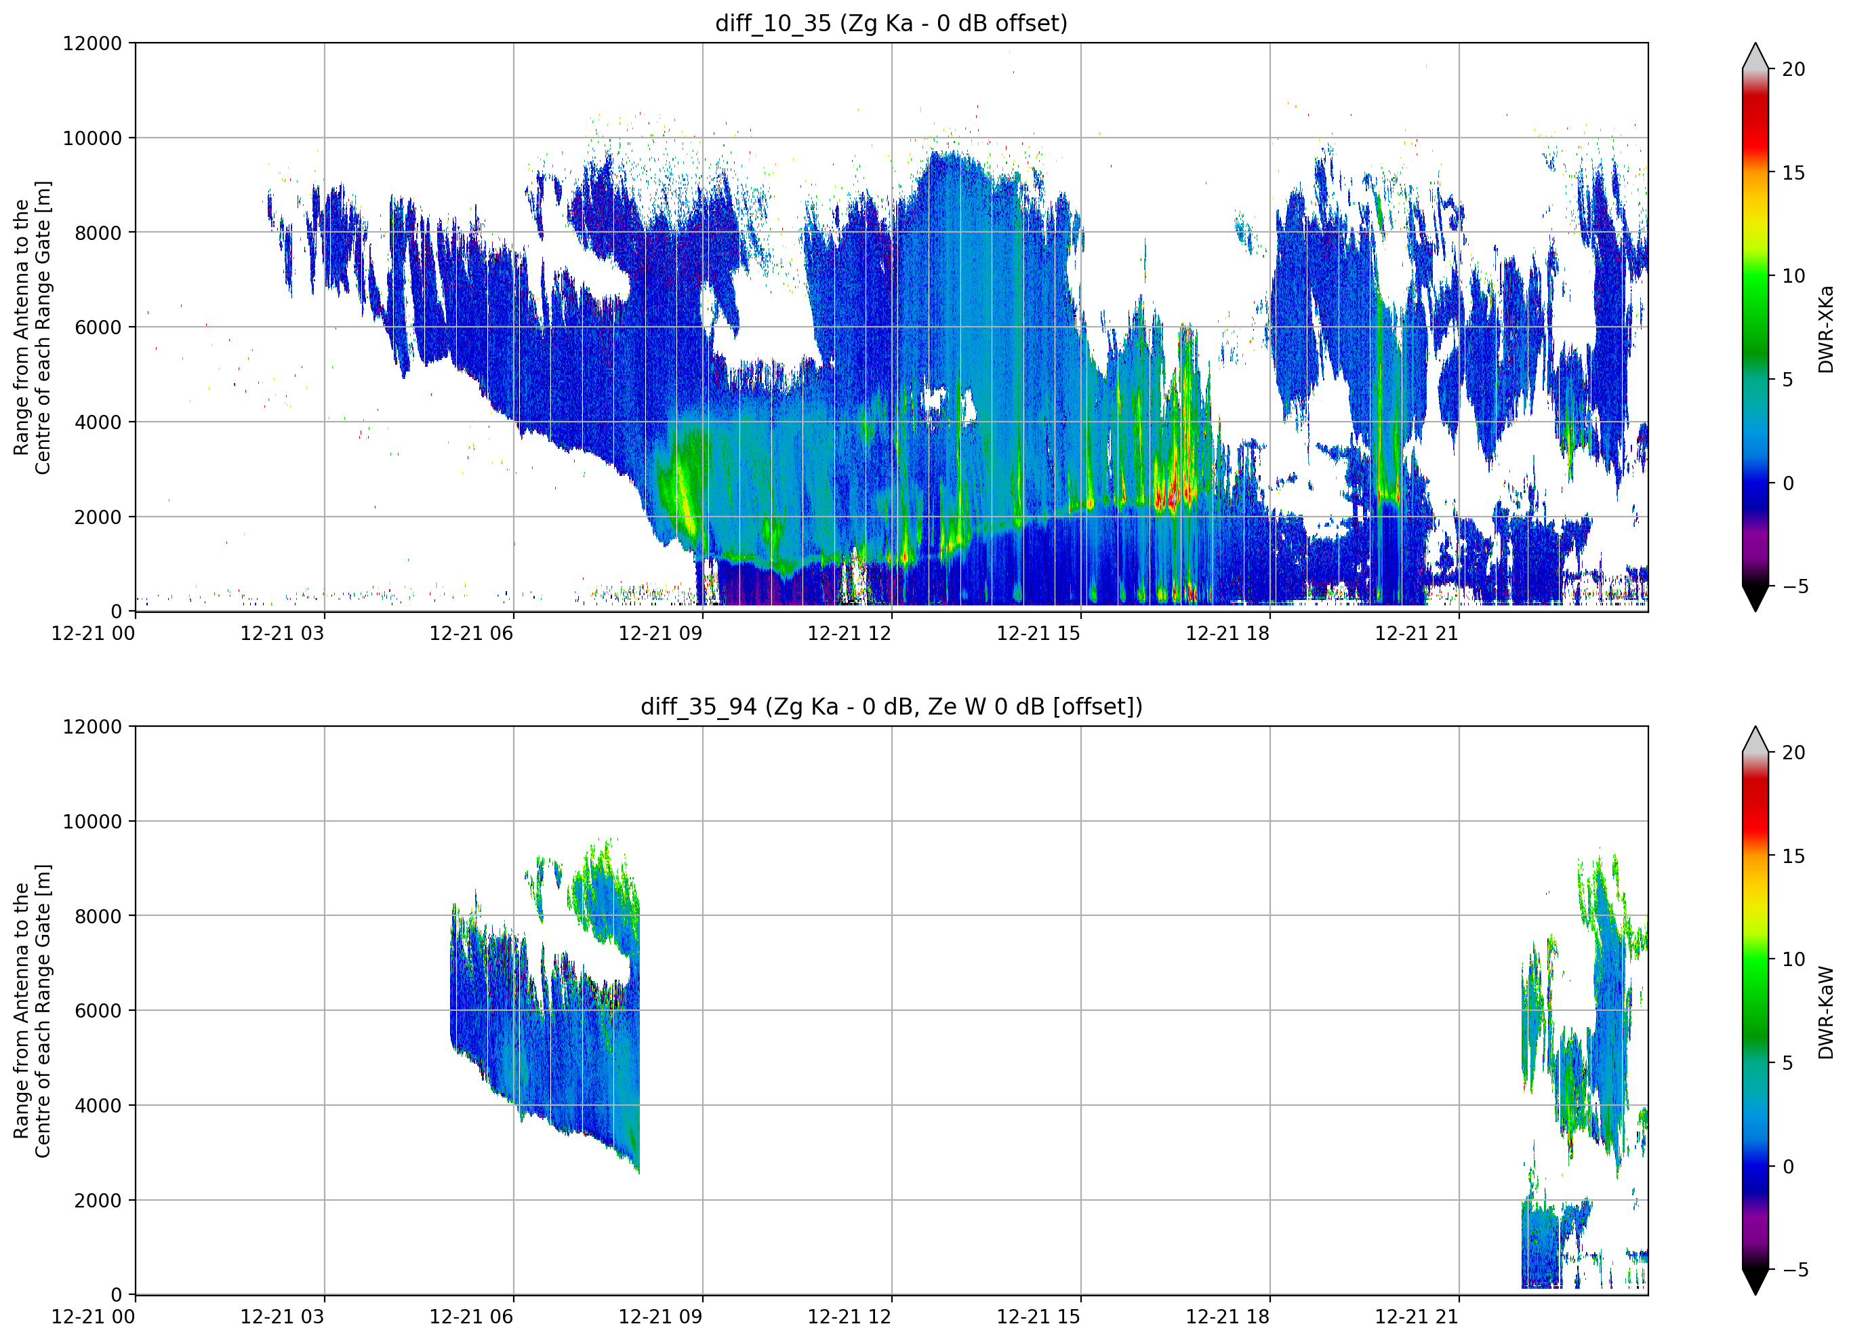The image size is (1849, 1341).
Task: Click the 6000 y-tick in the diff_35_94 plot
Action: [x=98, y=1011]
